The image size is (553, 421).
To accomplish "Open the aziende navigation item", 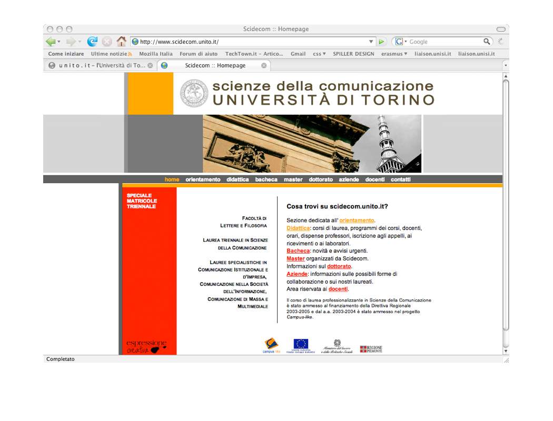I will pyautogui.click(x=349, y=179).
